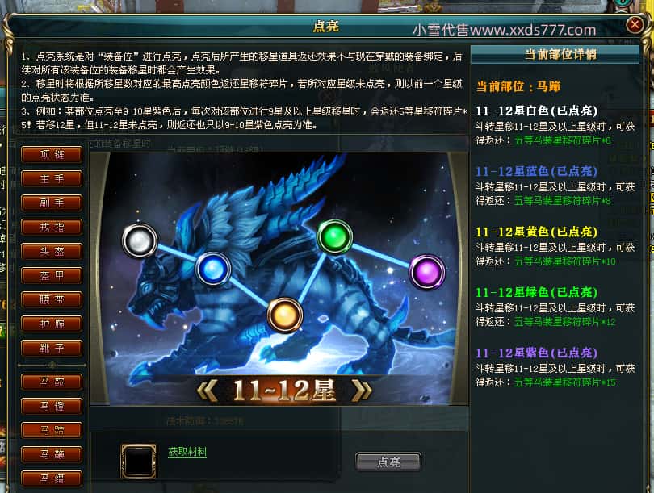Click the empty material slot
This screenshot has height=493, width=654.
[x=139, y=461]
